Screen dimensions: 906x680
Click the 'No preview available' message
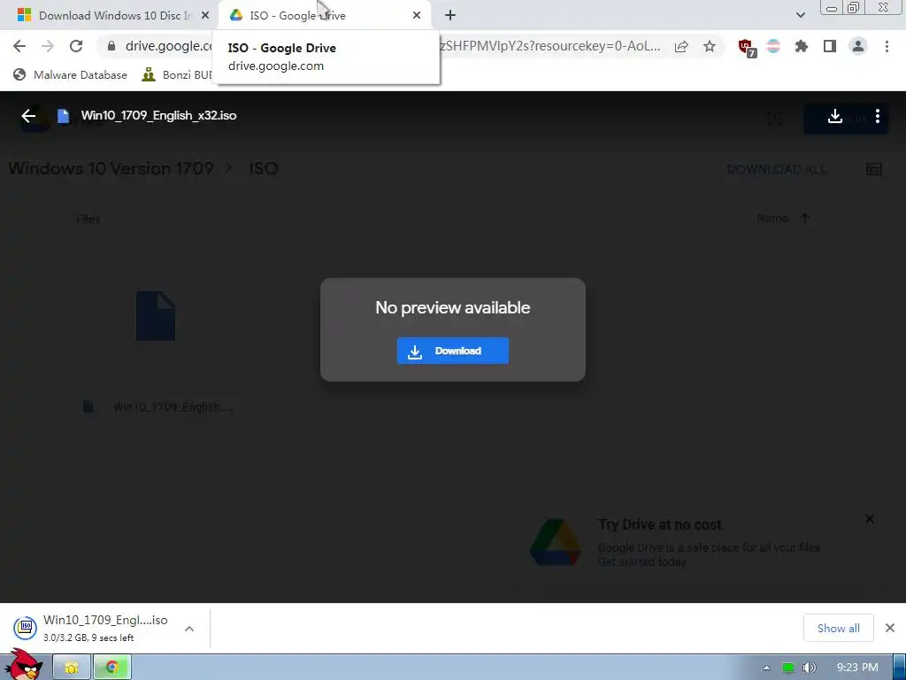[x=452, y=307]
